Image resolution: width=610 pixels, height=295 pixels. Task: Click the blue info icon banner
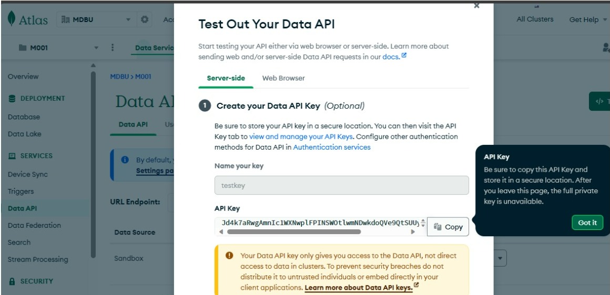point(125,160)
